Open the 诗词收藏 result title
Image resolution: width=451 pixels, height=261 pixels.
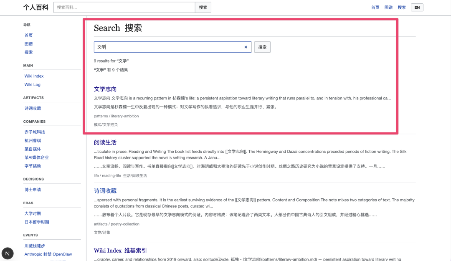(x=105, y=191)
